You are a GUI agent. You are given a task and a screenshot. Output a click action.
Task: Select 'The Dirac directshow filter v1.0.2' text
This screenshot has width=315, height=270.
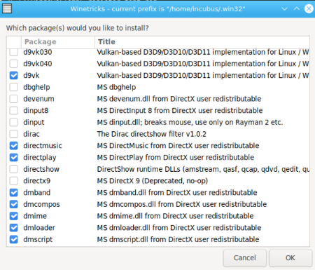152,134
